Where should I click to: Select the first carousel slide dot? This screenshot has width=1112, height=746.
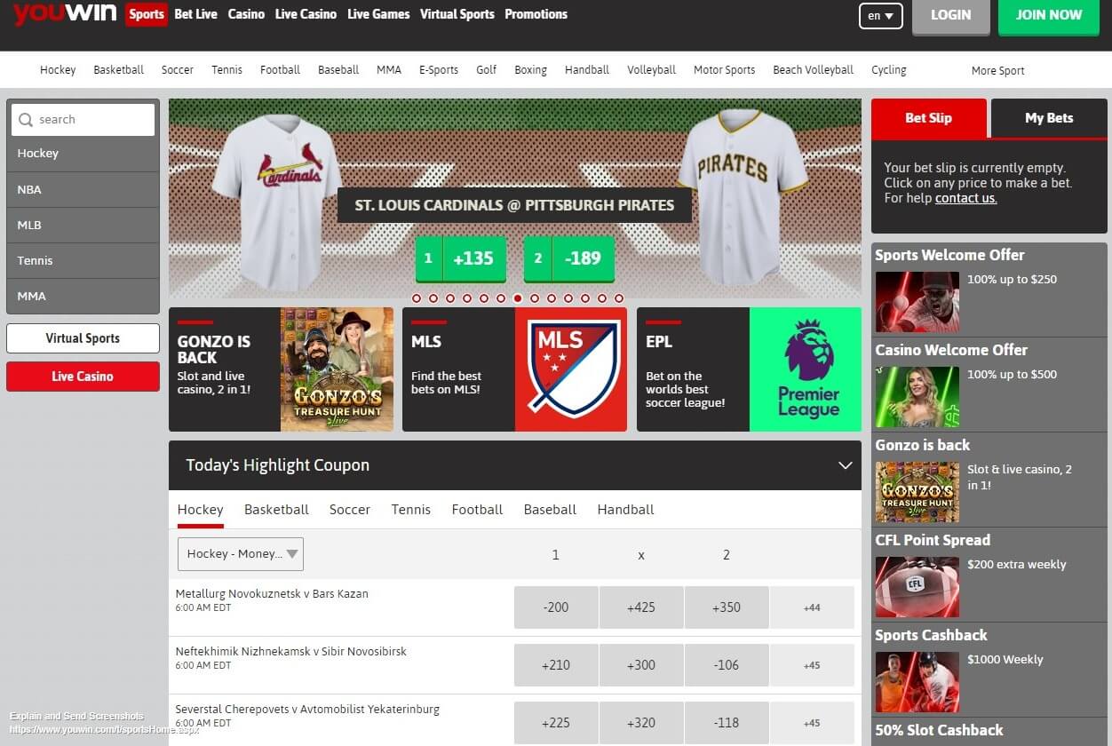click(417, 298)
